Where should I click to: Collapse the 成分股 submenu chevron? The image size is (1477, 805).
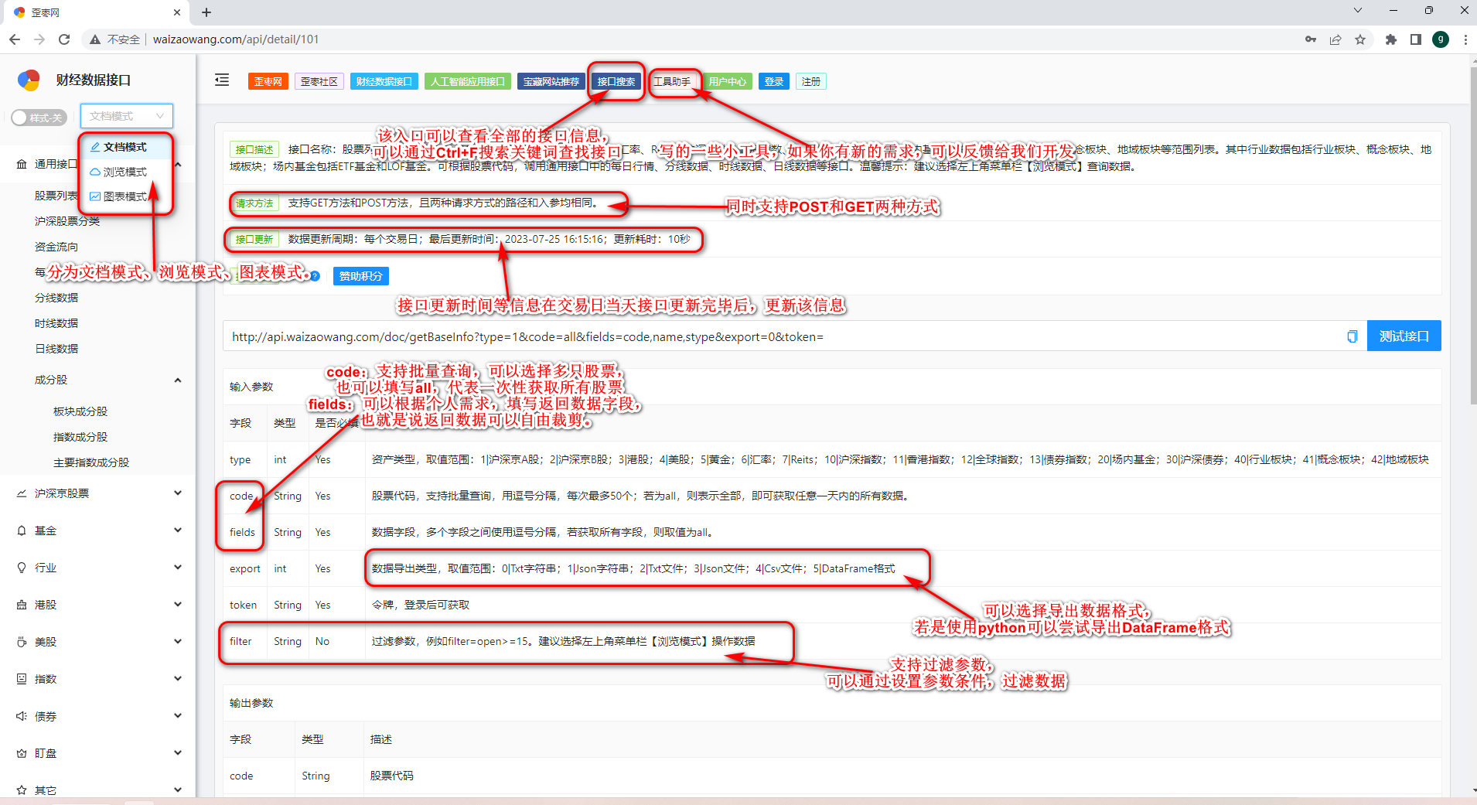click(179, 380)
